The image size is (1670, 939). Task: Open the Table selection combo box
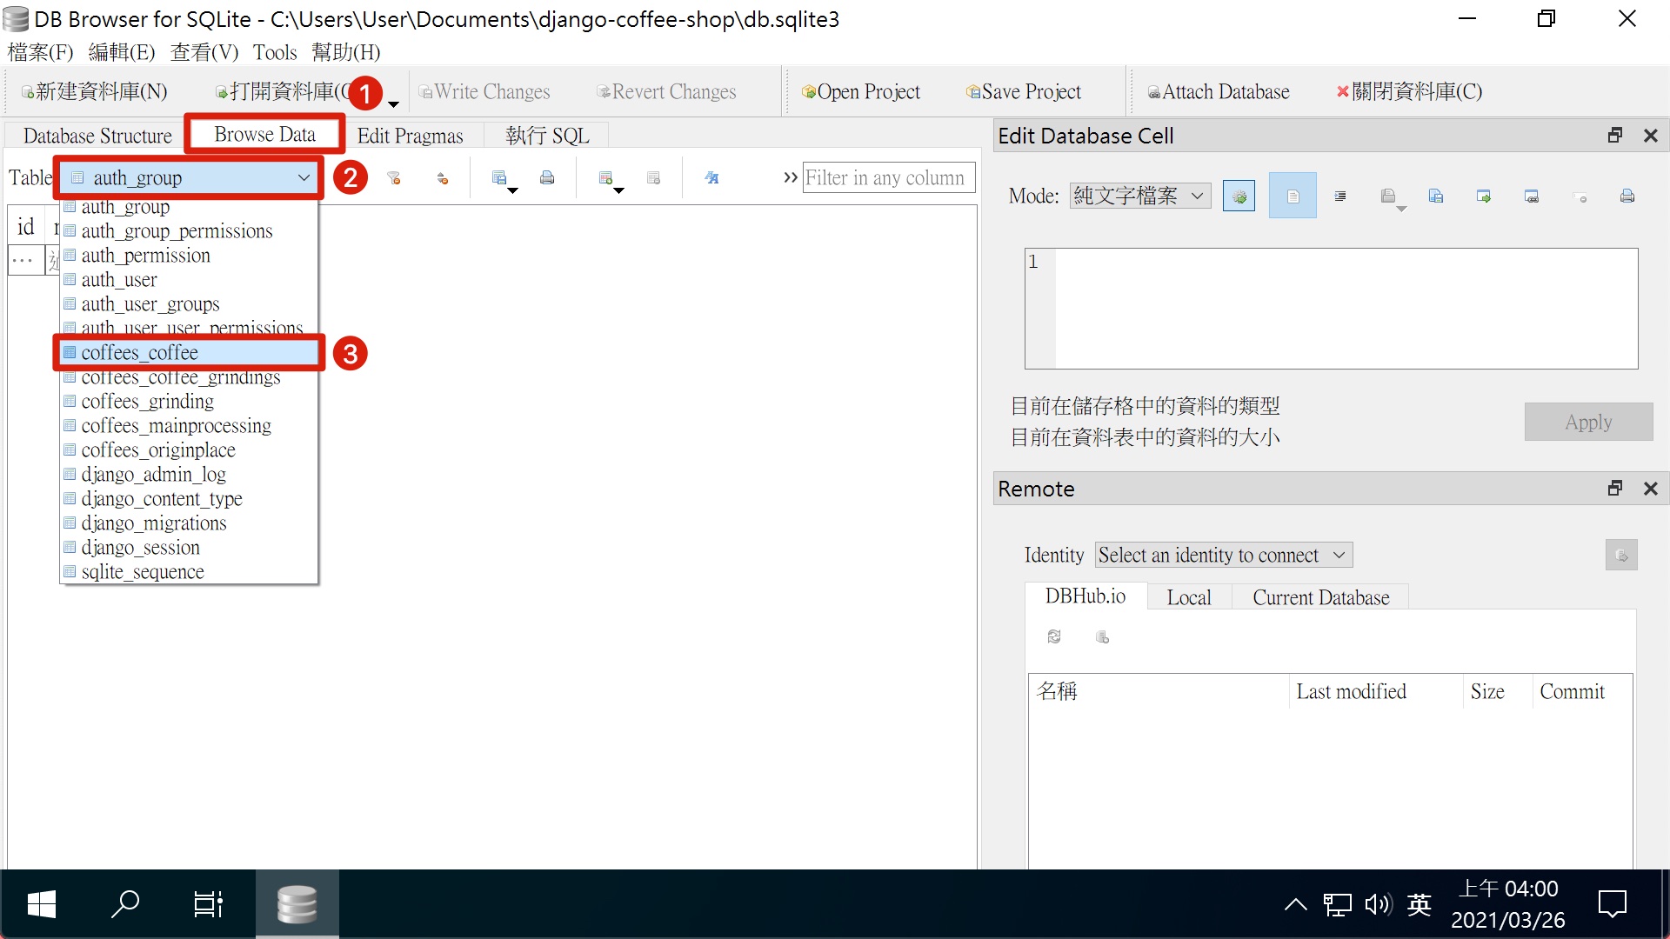pos(189,177)
